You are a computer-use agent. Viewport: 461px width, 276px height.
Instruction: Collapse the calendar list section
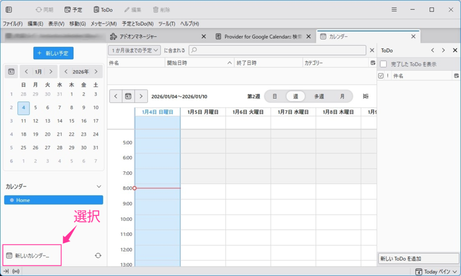(x=99, y=186)
